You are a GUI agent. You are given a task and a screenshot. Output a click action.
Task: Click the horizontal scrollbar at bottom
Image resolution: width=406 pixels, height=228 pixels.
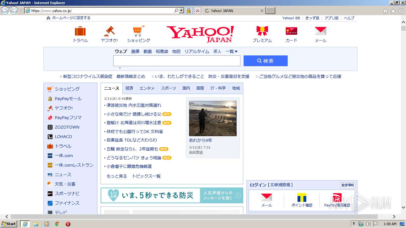tap(194, 217)
